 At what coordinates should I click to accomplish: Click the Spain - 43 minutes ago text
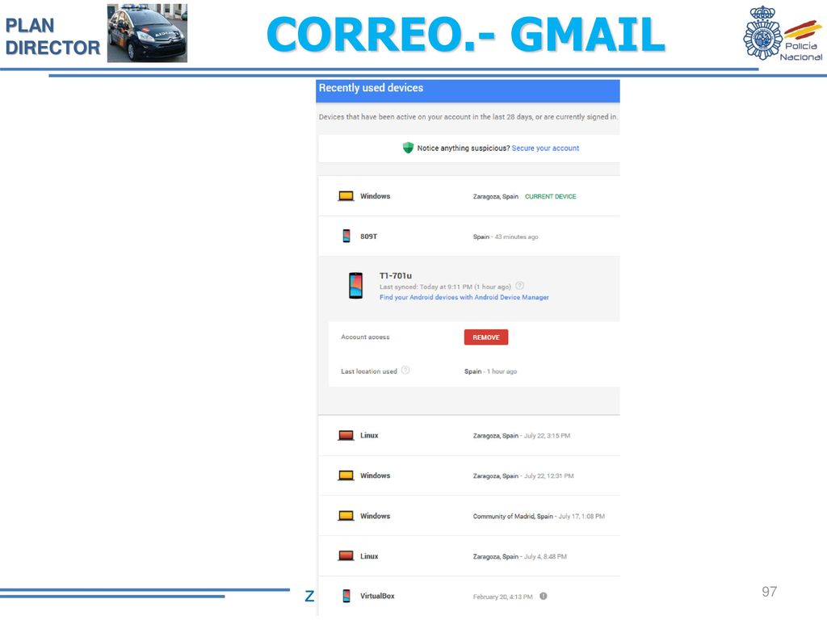tap(506, 237)
